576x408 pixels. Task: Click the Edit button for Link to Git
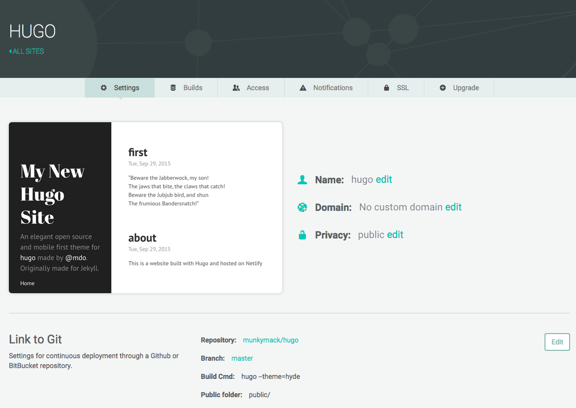tap(557, 342)
